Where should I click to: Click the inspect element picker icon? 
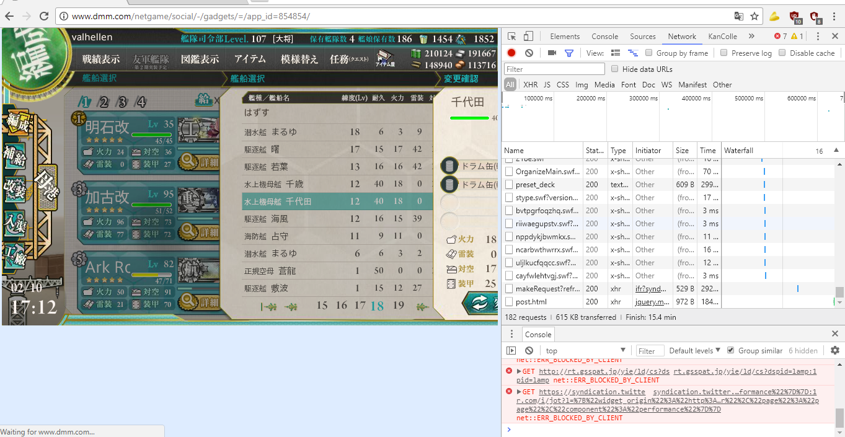[512, 37]
